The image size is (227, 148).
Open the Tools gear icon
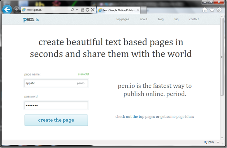pyautogui.click(x=219, y=10)
